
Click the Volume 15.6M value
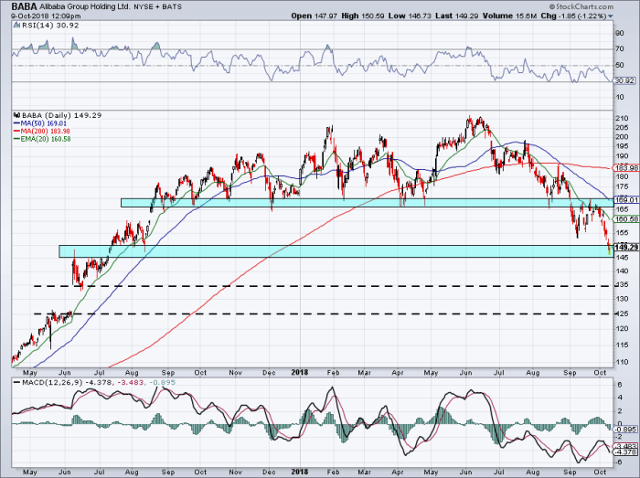509,16
